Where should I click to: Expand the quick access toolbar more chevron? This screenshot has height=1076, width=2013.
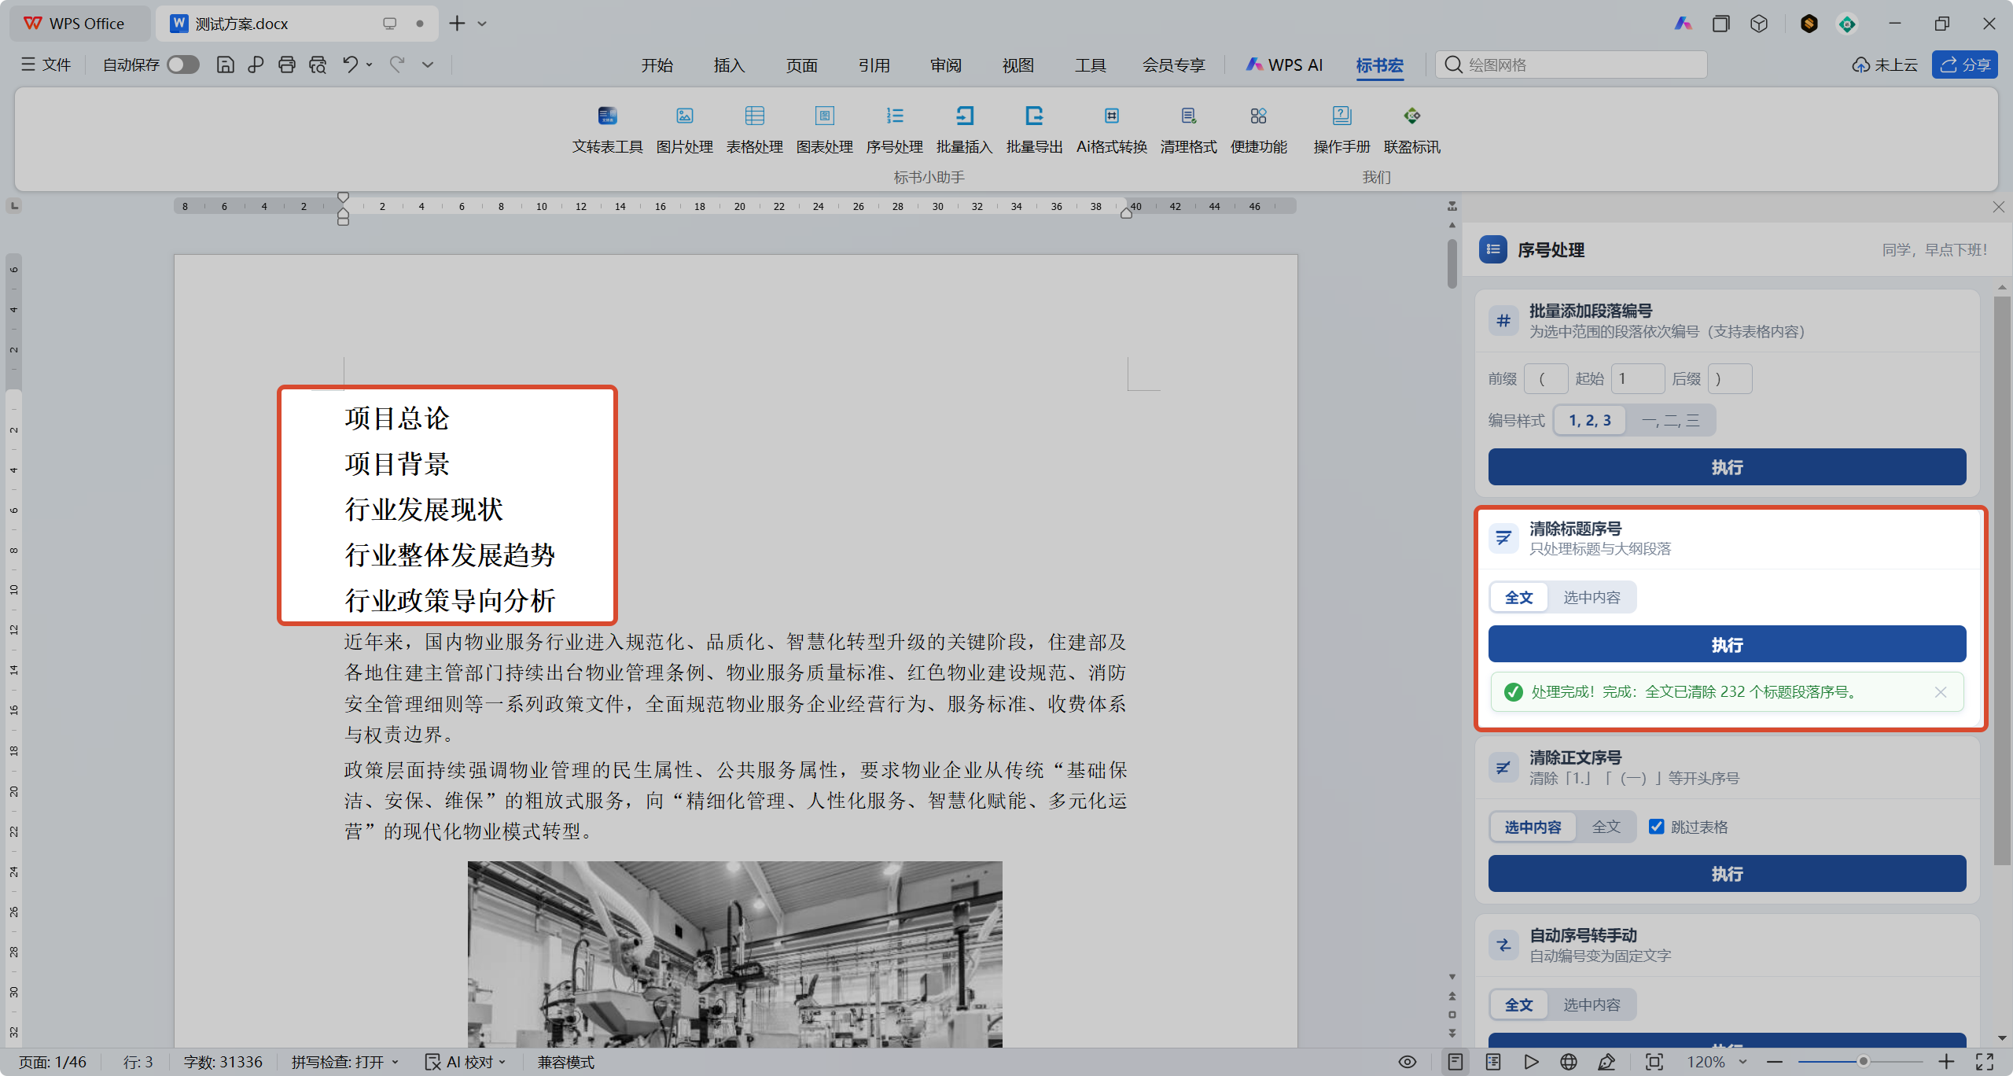(x=428, y=64)
